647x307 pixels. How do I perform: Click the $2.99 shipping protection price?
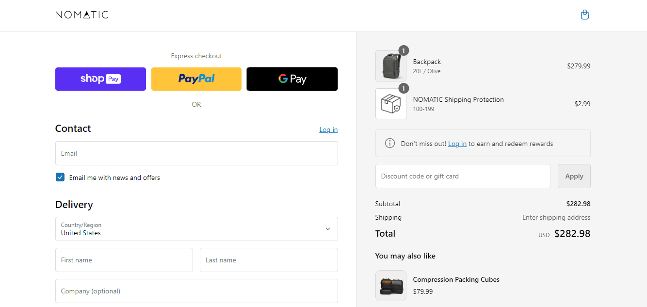point(582,104)
